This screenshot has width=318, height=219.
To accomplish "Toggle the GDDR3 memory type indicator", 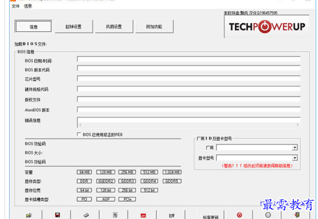I will [x=127, y=181].
